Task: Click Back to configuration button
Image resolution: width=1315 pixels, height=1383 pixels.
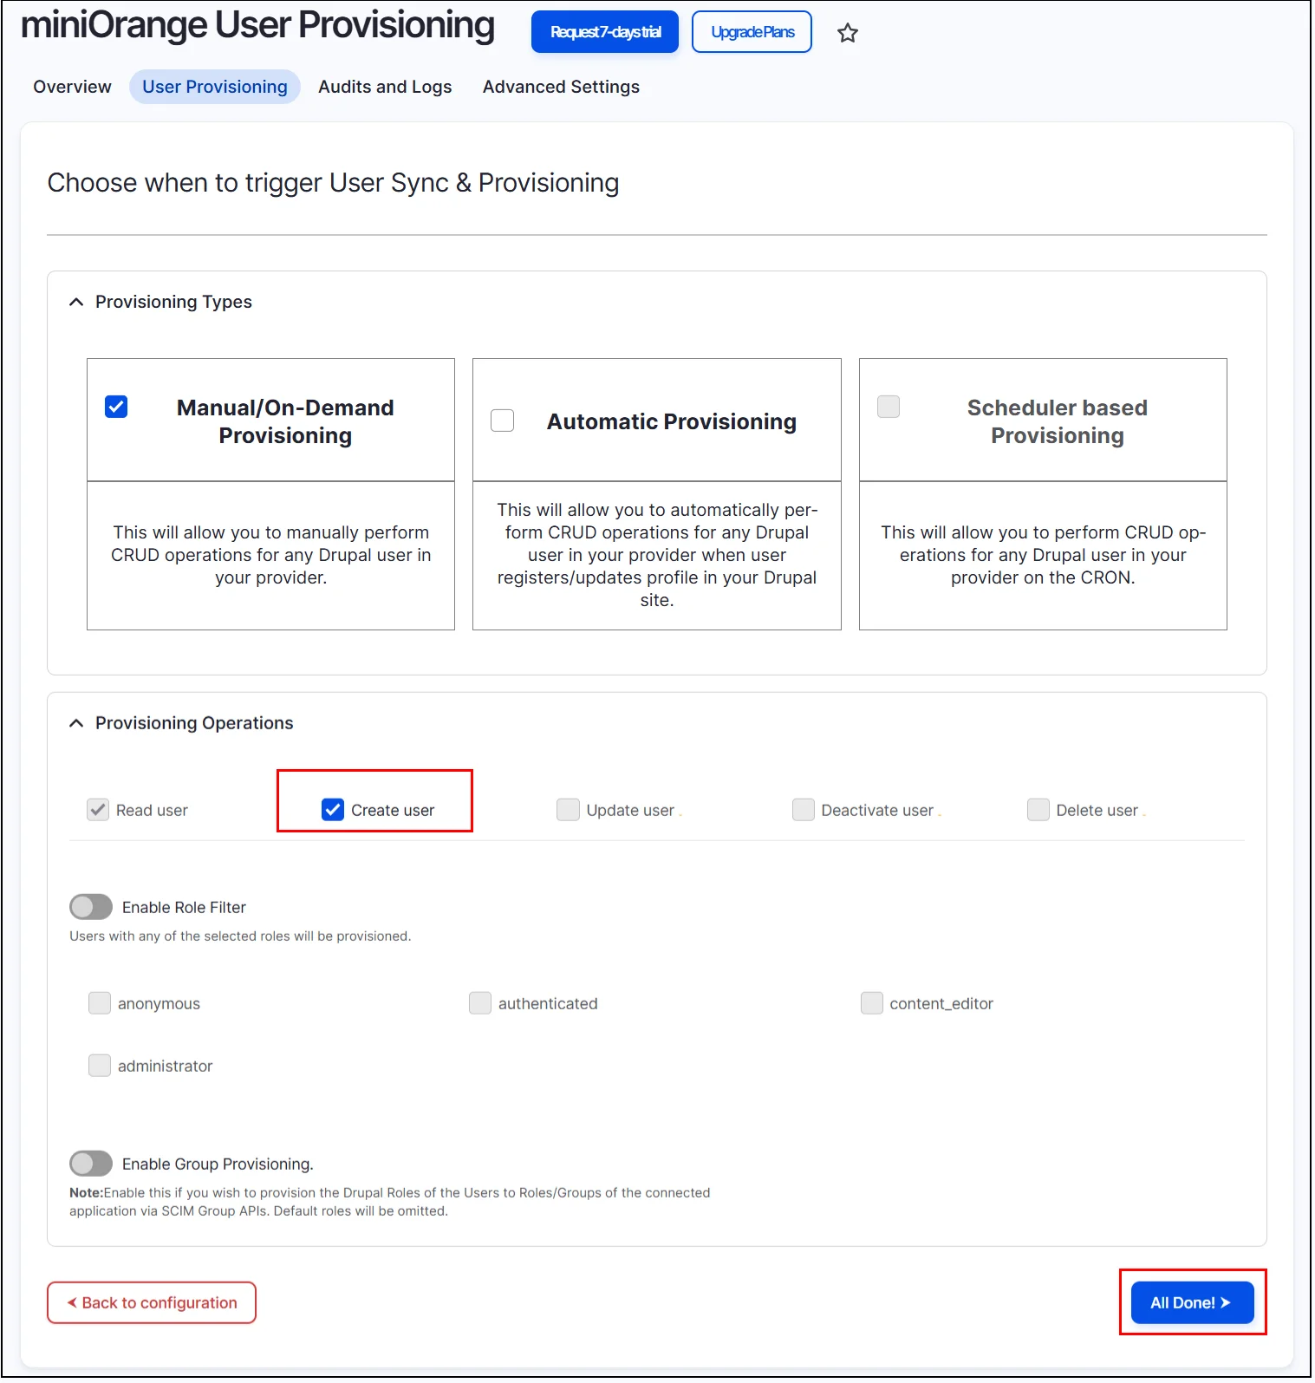Action: pyautogui.click(x=152, y=1303)
